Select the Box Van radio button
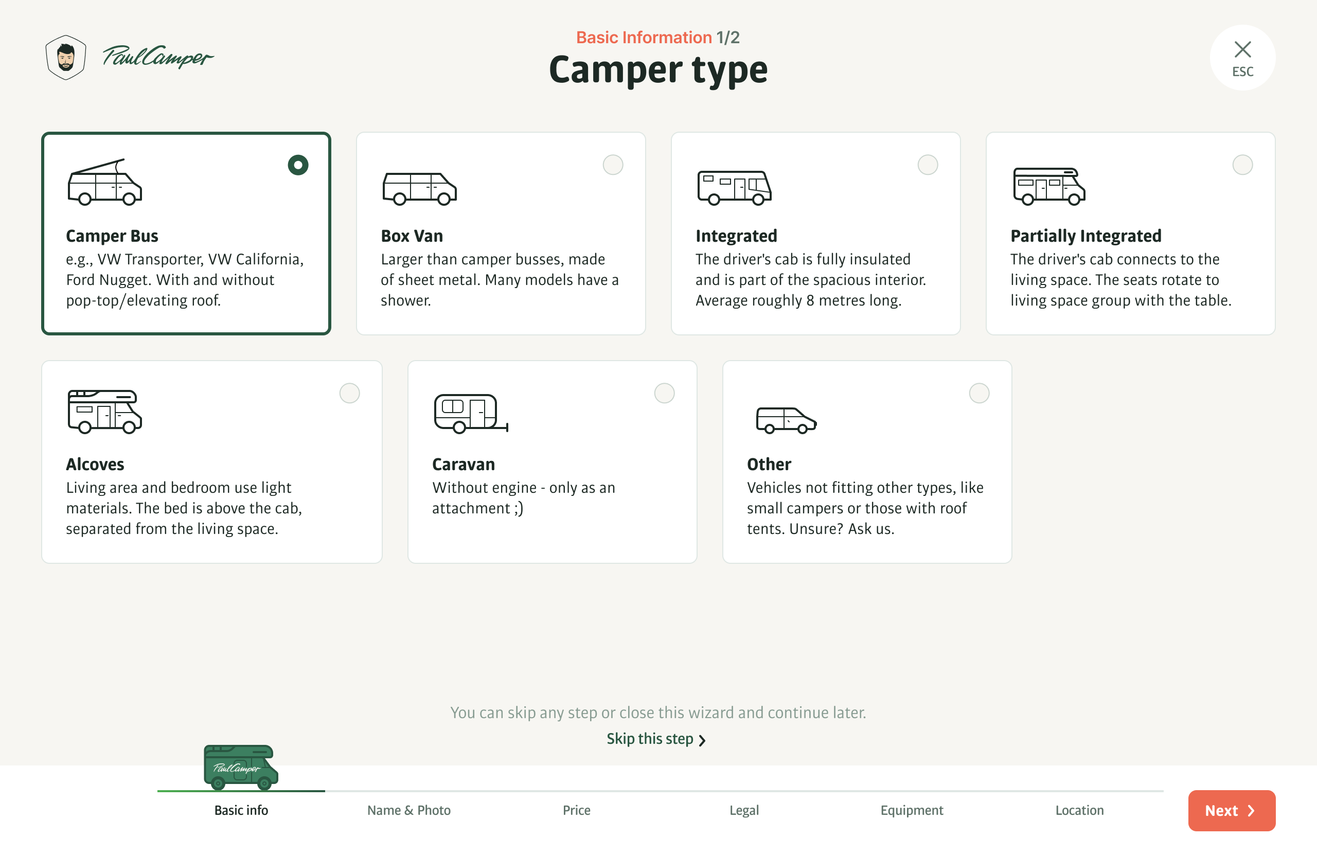Image resolution: width=1317 pixels, height=856 pixels. point(613,165)
